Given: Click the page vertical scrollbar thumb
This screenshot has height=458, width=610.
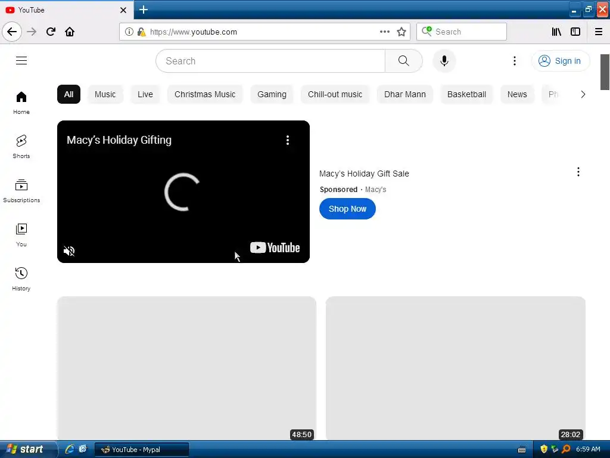Looking at the screenshot, I should [x=605, y=72].
